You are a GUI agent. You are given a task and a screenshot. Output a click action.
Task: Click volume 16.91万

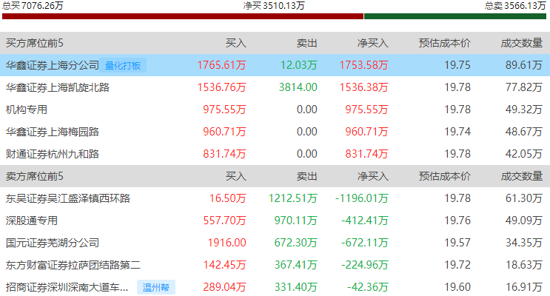click(524, 287)
